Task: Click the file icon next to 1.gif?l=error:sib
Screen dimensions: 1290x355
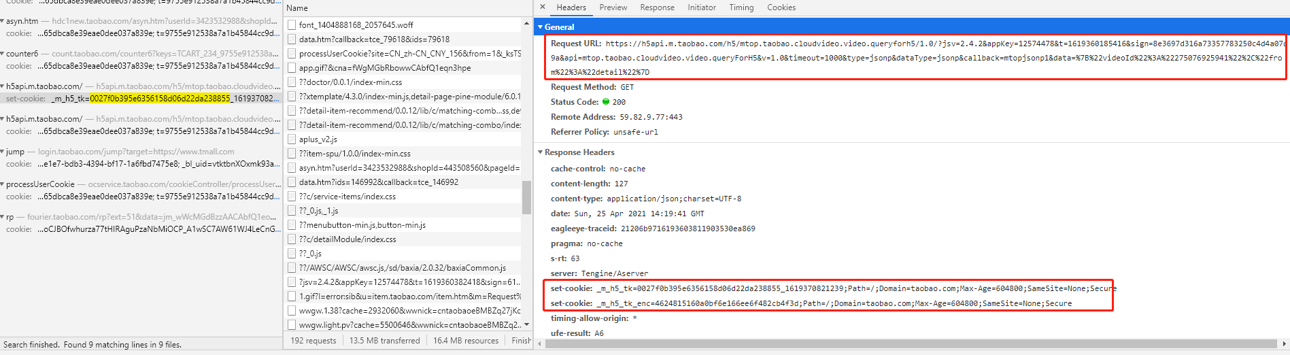Action: tap(292, 296)
